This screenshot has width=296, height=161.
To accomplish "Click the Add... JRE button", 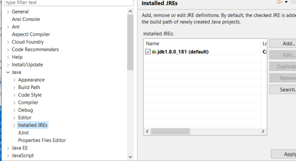I will click(x=283, y=44).
